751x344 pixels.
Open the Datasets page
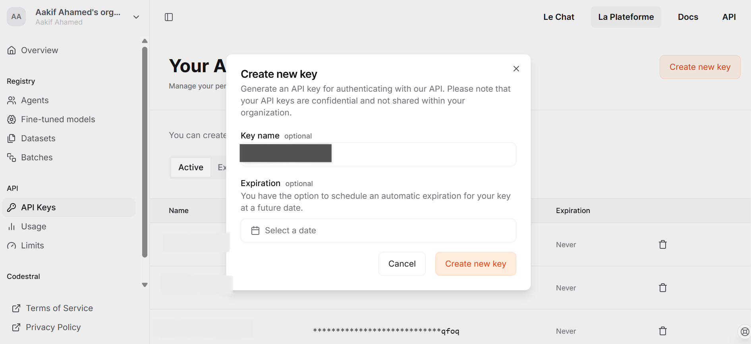click(38, 138)
